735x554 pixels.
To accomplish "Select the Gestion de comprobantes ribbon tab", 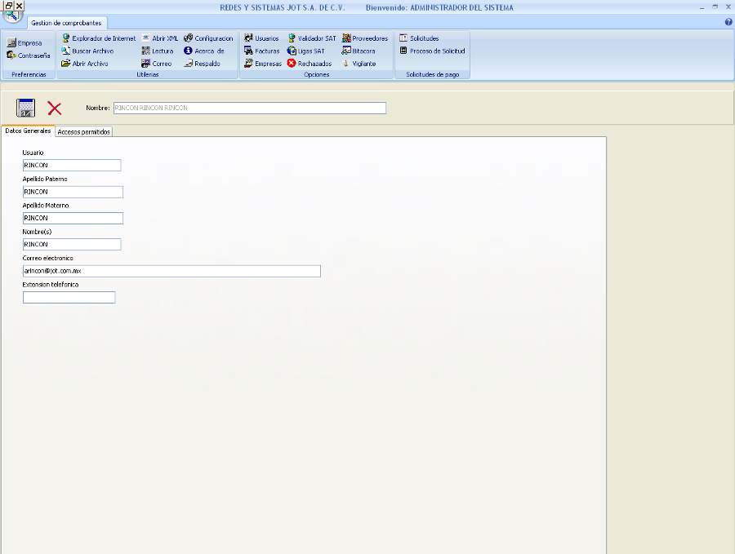I will [66, 23].
